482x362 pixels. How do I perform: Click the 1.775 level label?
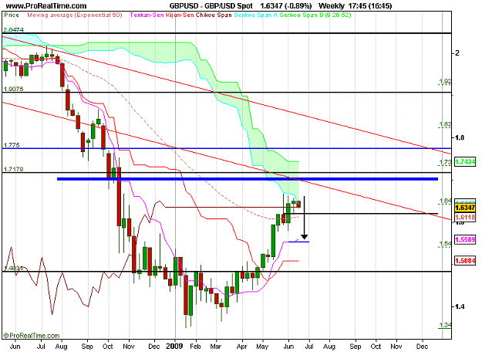(12, 145)
